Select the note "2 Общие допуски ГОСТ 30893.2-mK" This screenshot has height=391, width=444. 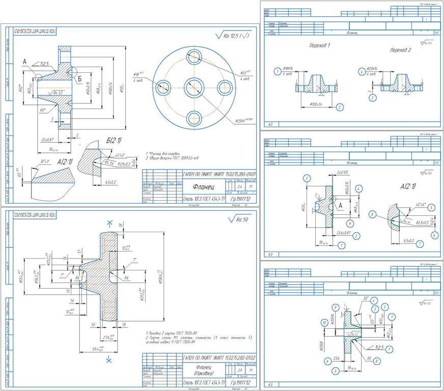click(x=172, y=158)
